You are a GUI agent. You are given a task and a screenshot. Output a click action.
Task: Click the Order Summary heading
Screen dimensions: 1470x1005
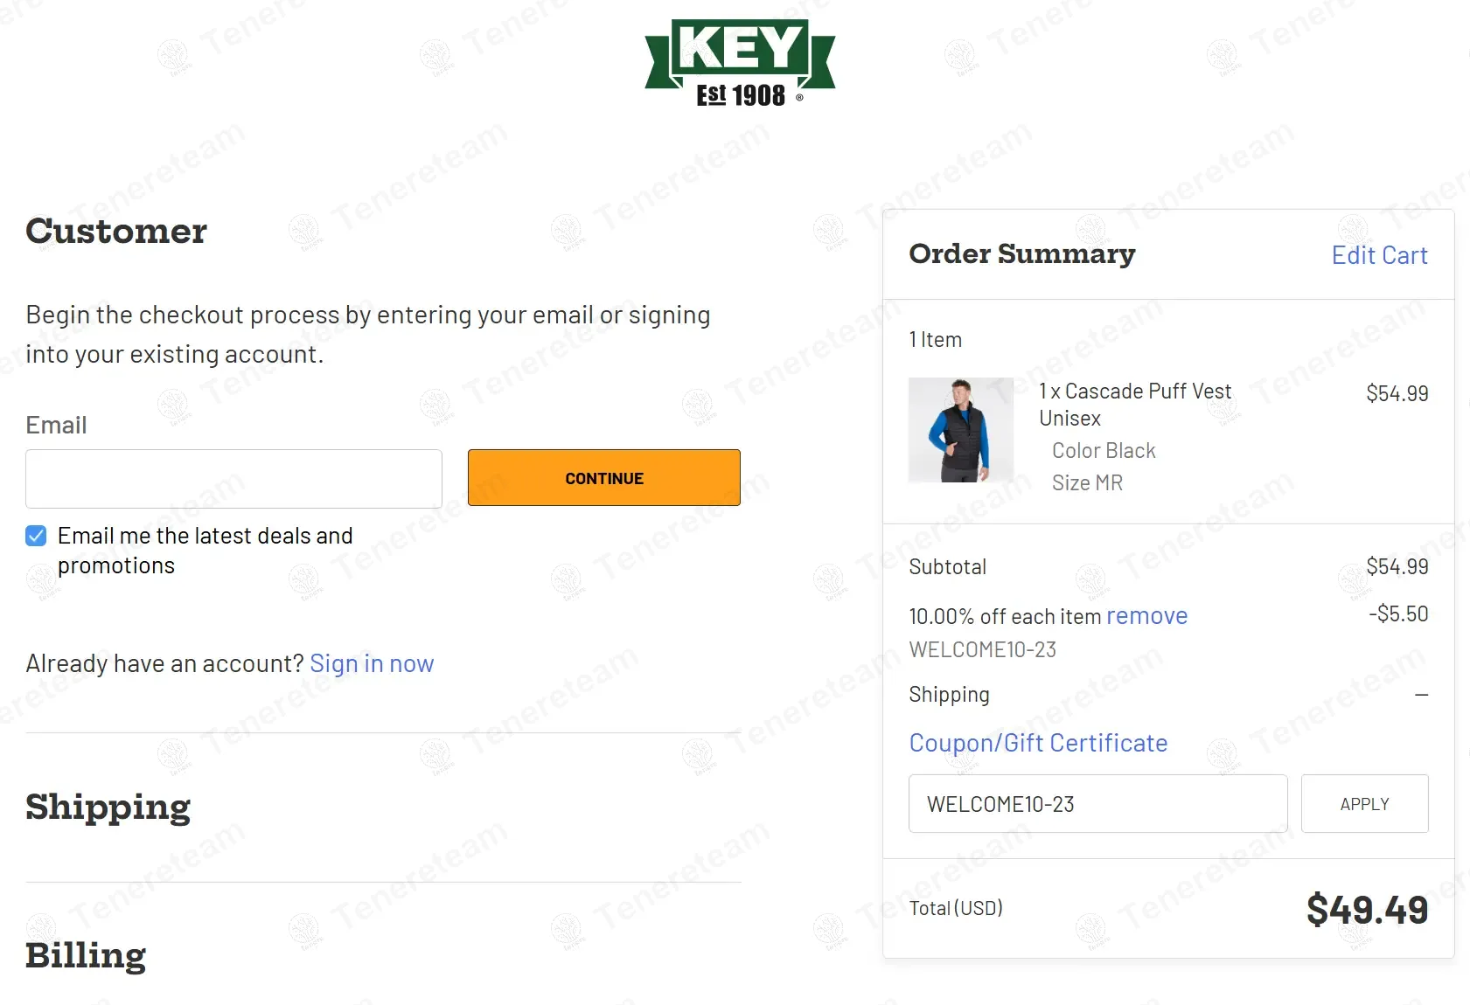click(1021, 254)
